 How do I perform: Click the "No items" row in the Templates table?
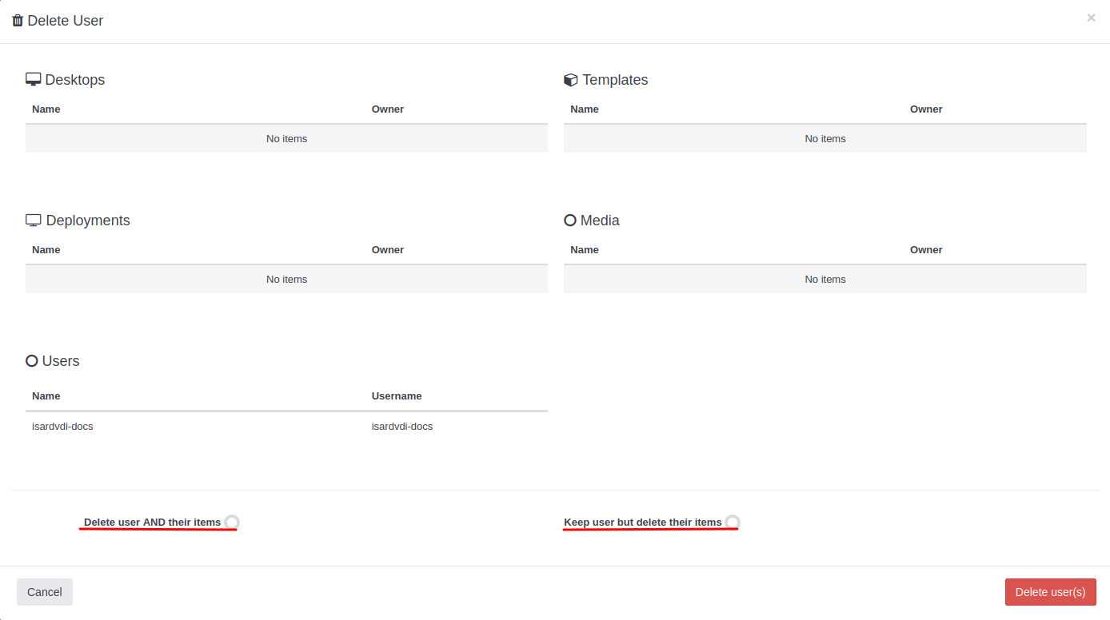825,139
